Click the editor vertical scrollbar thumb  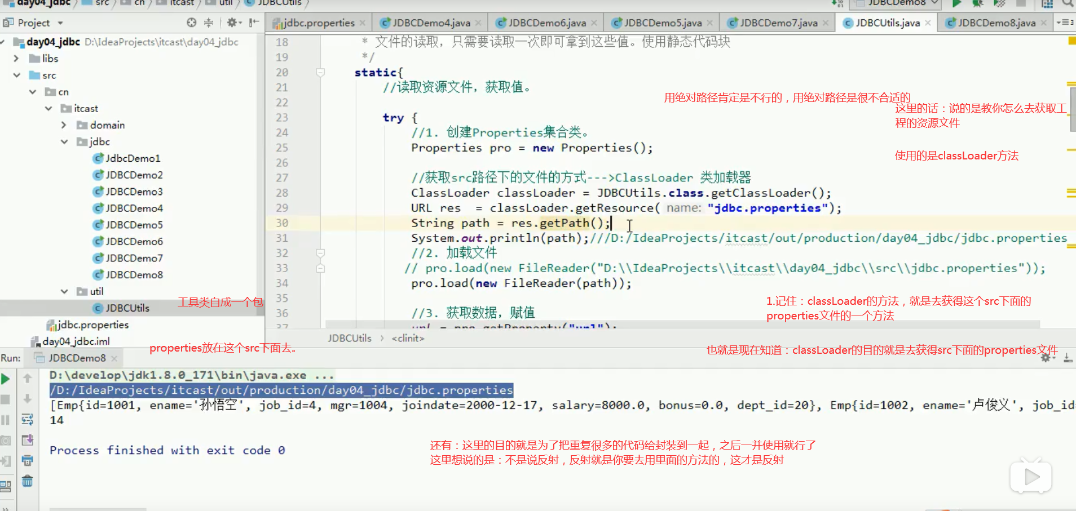point(1072,109)
